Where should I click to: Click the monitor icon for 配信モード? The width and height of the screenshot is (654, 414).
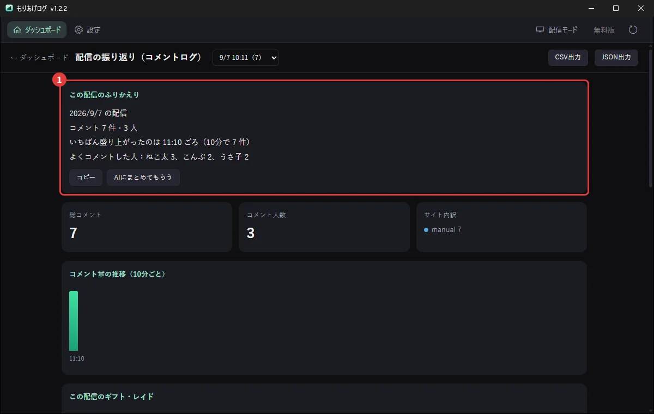pos(540,30)
